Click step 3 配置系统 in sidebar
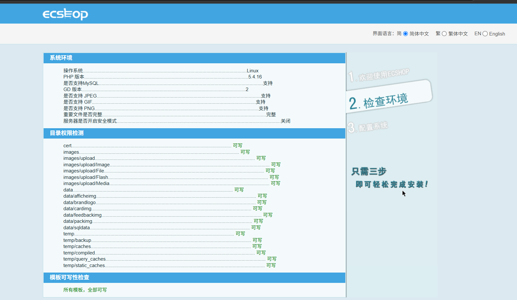 coord(368,127)
